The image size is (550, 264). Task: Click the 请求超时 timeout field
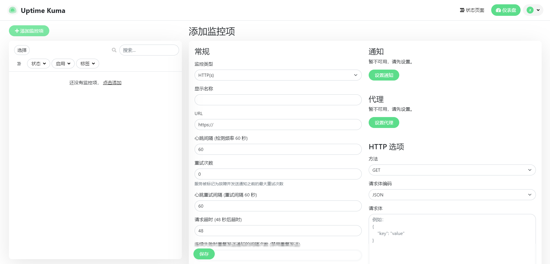tap(278, 231)
